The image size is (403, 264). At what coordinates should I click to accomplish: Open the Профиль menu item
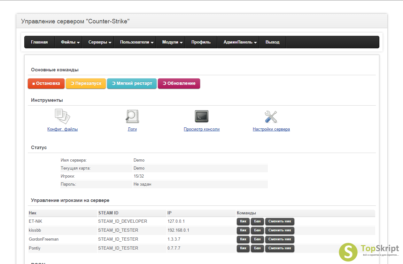pyautogui.click(x=201, y=42)
